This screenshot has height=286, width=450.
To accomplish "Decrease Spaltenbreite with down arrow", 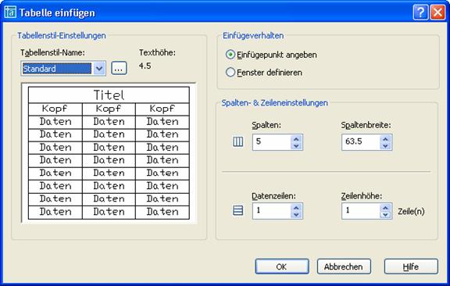I will tap(385, 146).
